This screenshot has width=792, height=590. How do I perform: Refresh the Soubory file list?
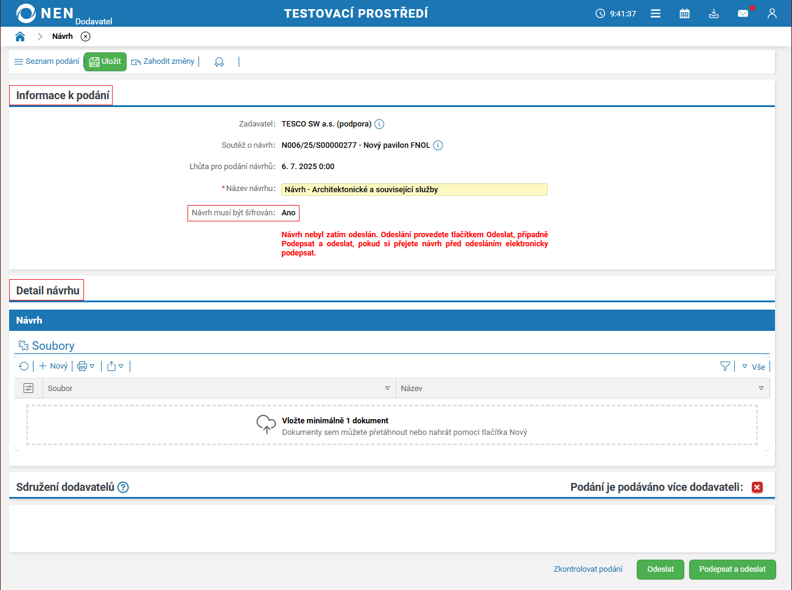(24, 366)
